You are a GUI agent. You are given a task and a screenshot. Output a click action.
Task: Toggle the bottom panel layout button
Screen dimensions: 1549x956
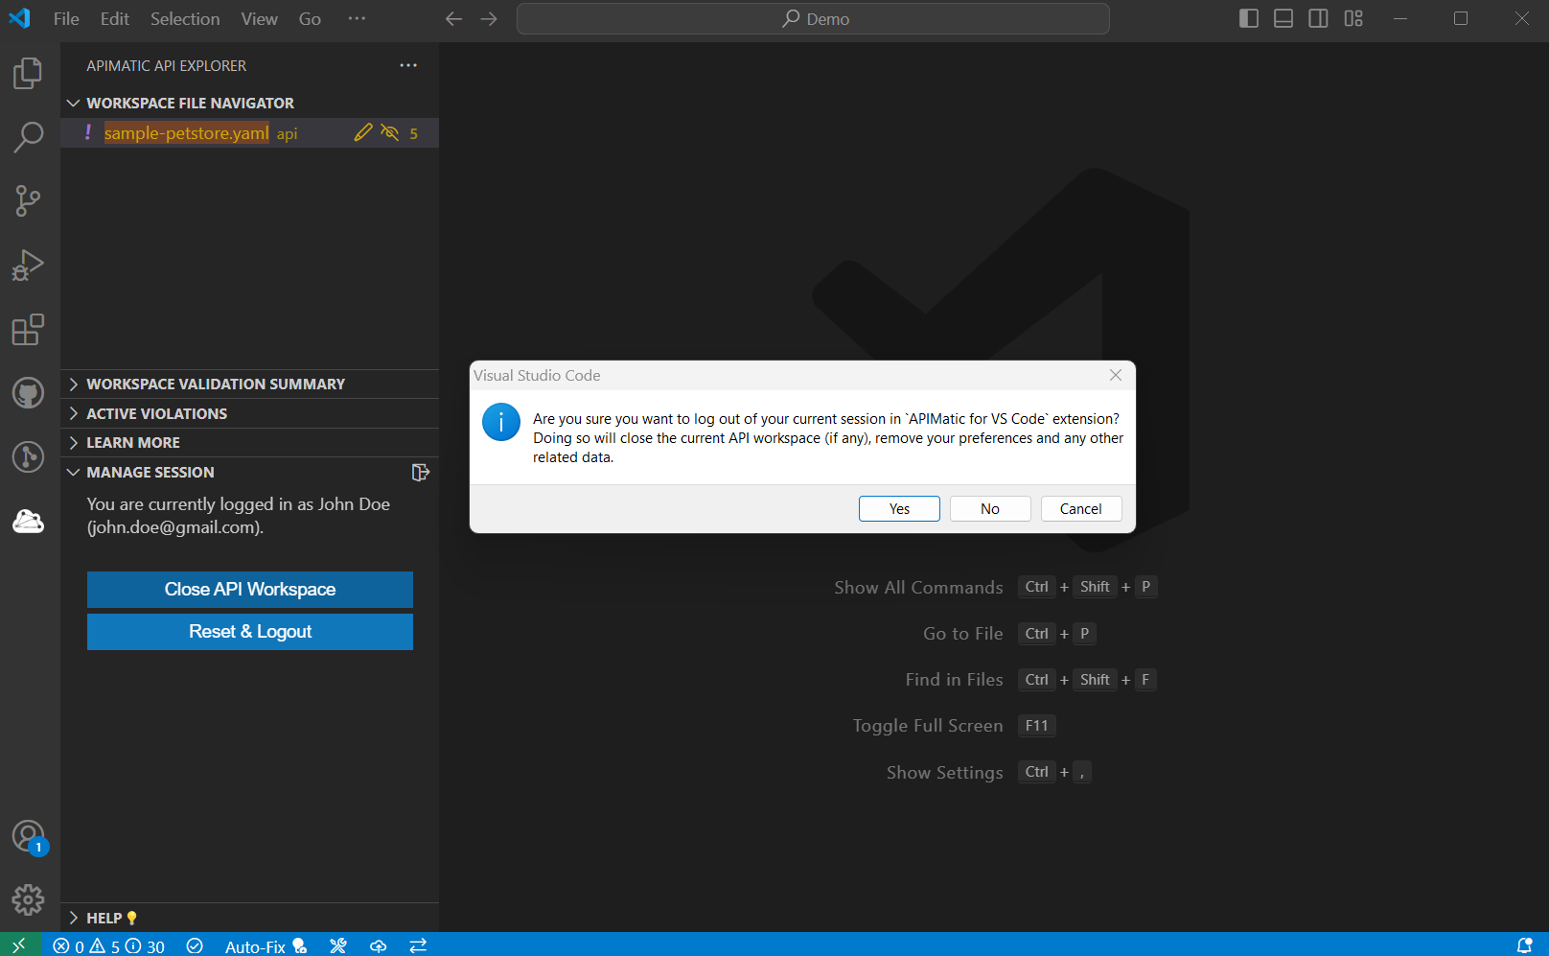point(1283,18)
